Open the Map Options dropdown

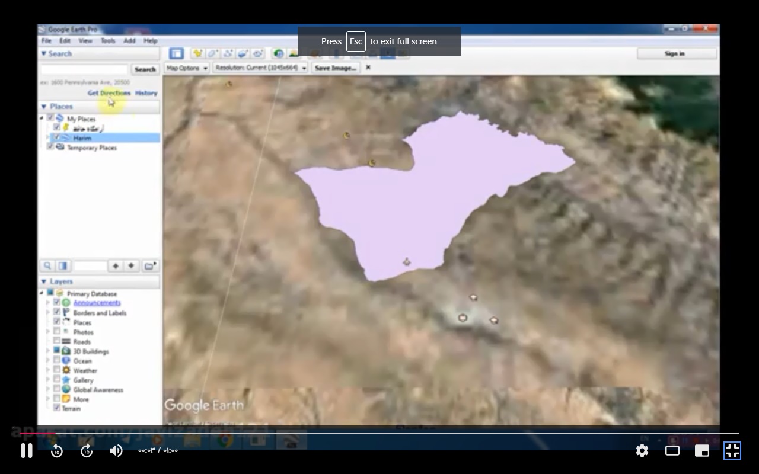click(x=187, y=68)
